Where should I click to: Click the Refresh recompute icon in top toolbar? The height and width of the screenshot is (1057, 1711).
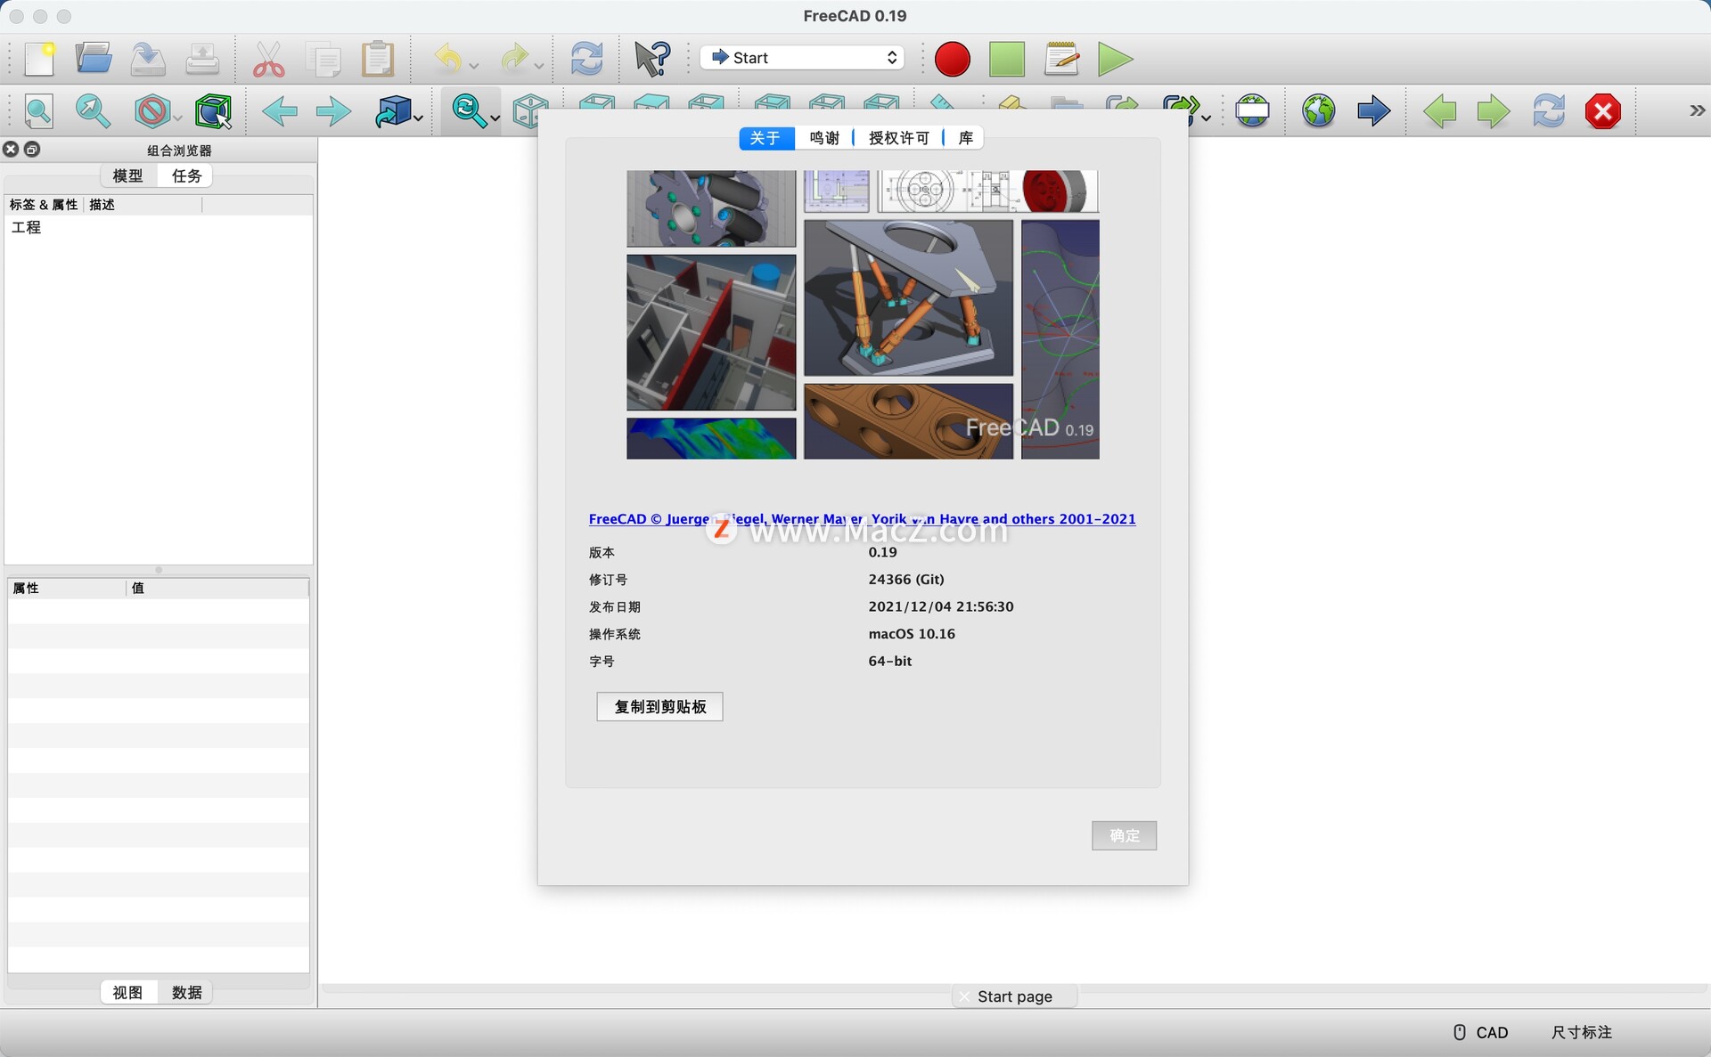coord(586,59)
